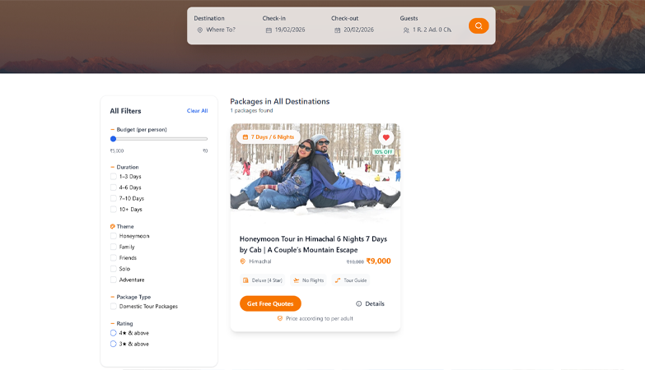The width and height of the screenshot is (645, 370).
Task: Collapse the Duration filter section
Action: 113,167
